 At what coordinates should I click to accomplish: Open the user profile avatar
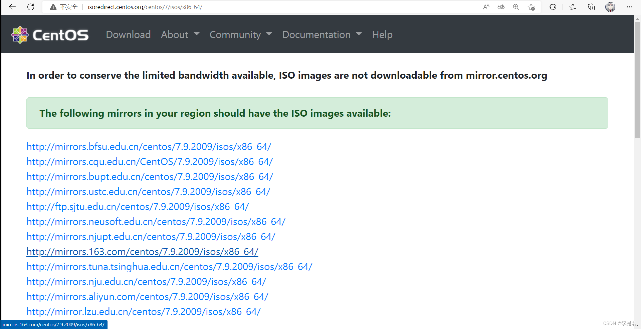coord(610,7)
